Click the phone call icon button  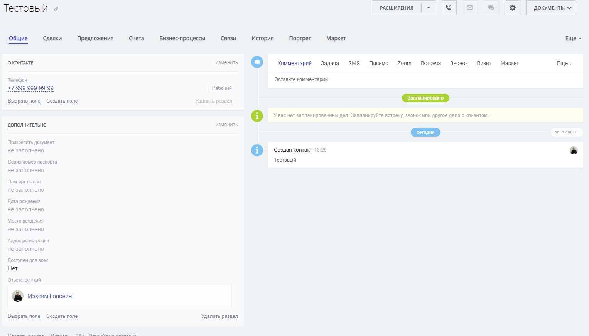point(449,8)
